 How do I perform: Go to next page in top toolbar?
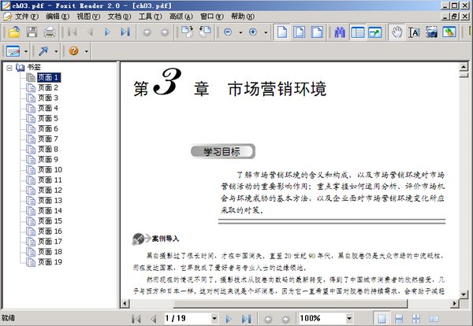click(107, 32)
